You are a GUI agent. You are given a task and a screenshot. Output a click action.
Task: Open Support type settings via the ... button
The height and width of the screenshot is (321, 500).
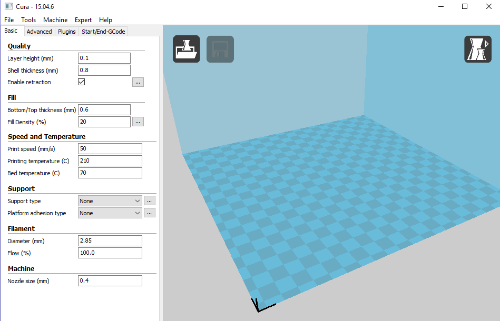point(149,200)
